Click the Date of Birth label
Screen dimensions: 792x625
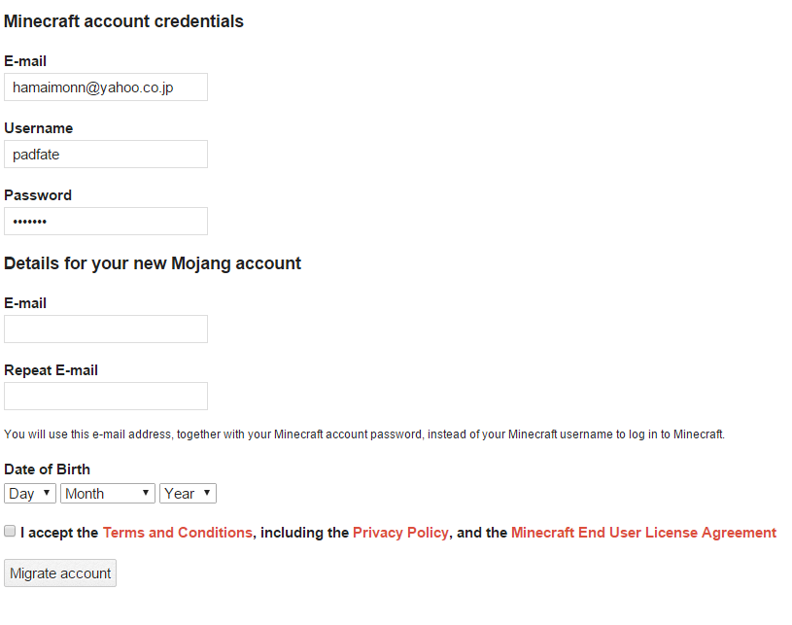click(x=47, y=469)
